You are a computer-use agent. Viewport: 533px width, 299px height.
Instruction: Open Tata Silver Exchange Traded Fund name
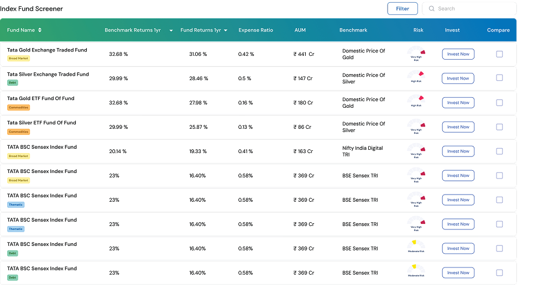coord(48,74)
